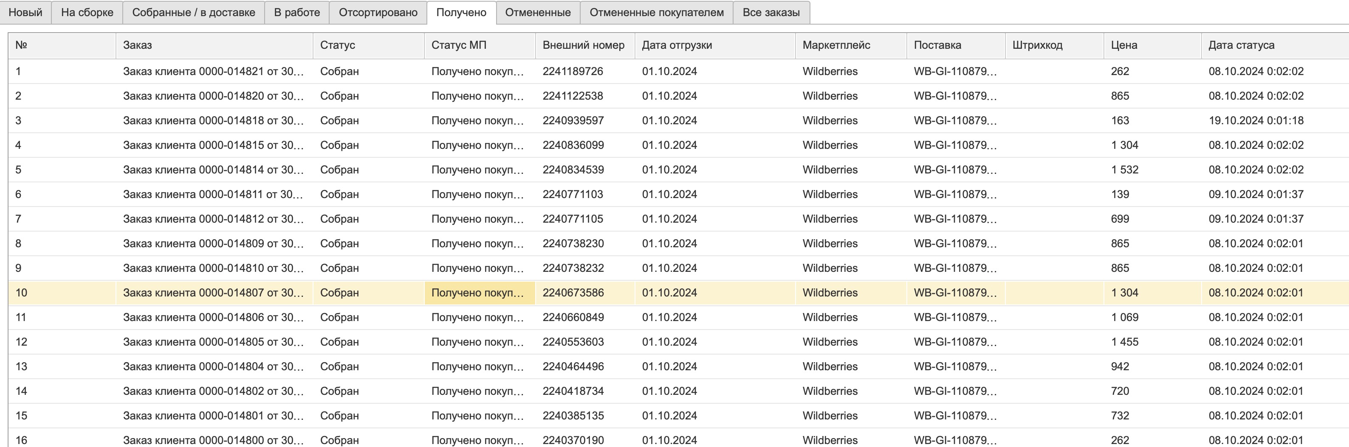Viewport: 1349px width, 447px height.
Task: Click external number 2240418734
Action: point(573,391)
